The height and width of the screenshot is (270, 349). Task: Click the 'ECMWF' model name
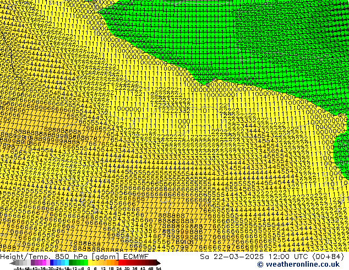pyautogui.click(x=136, y=257)
